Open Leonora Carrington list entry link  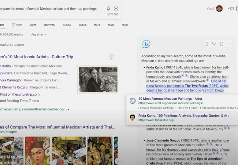coord(11,80)
